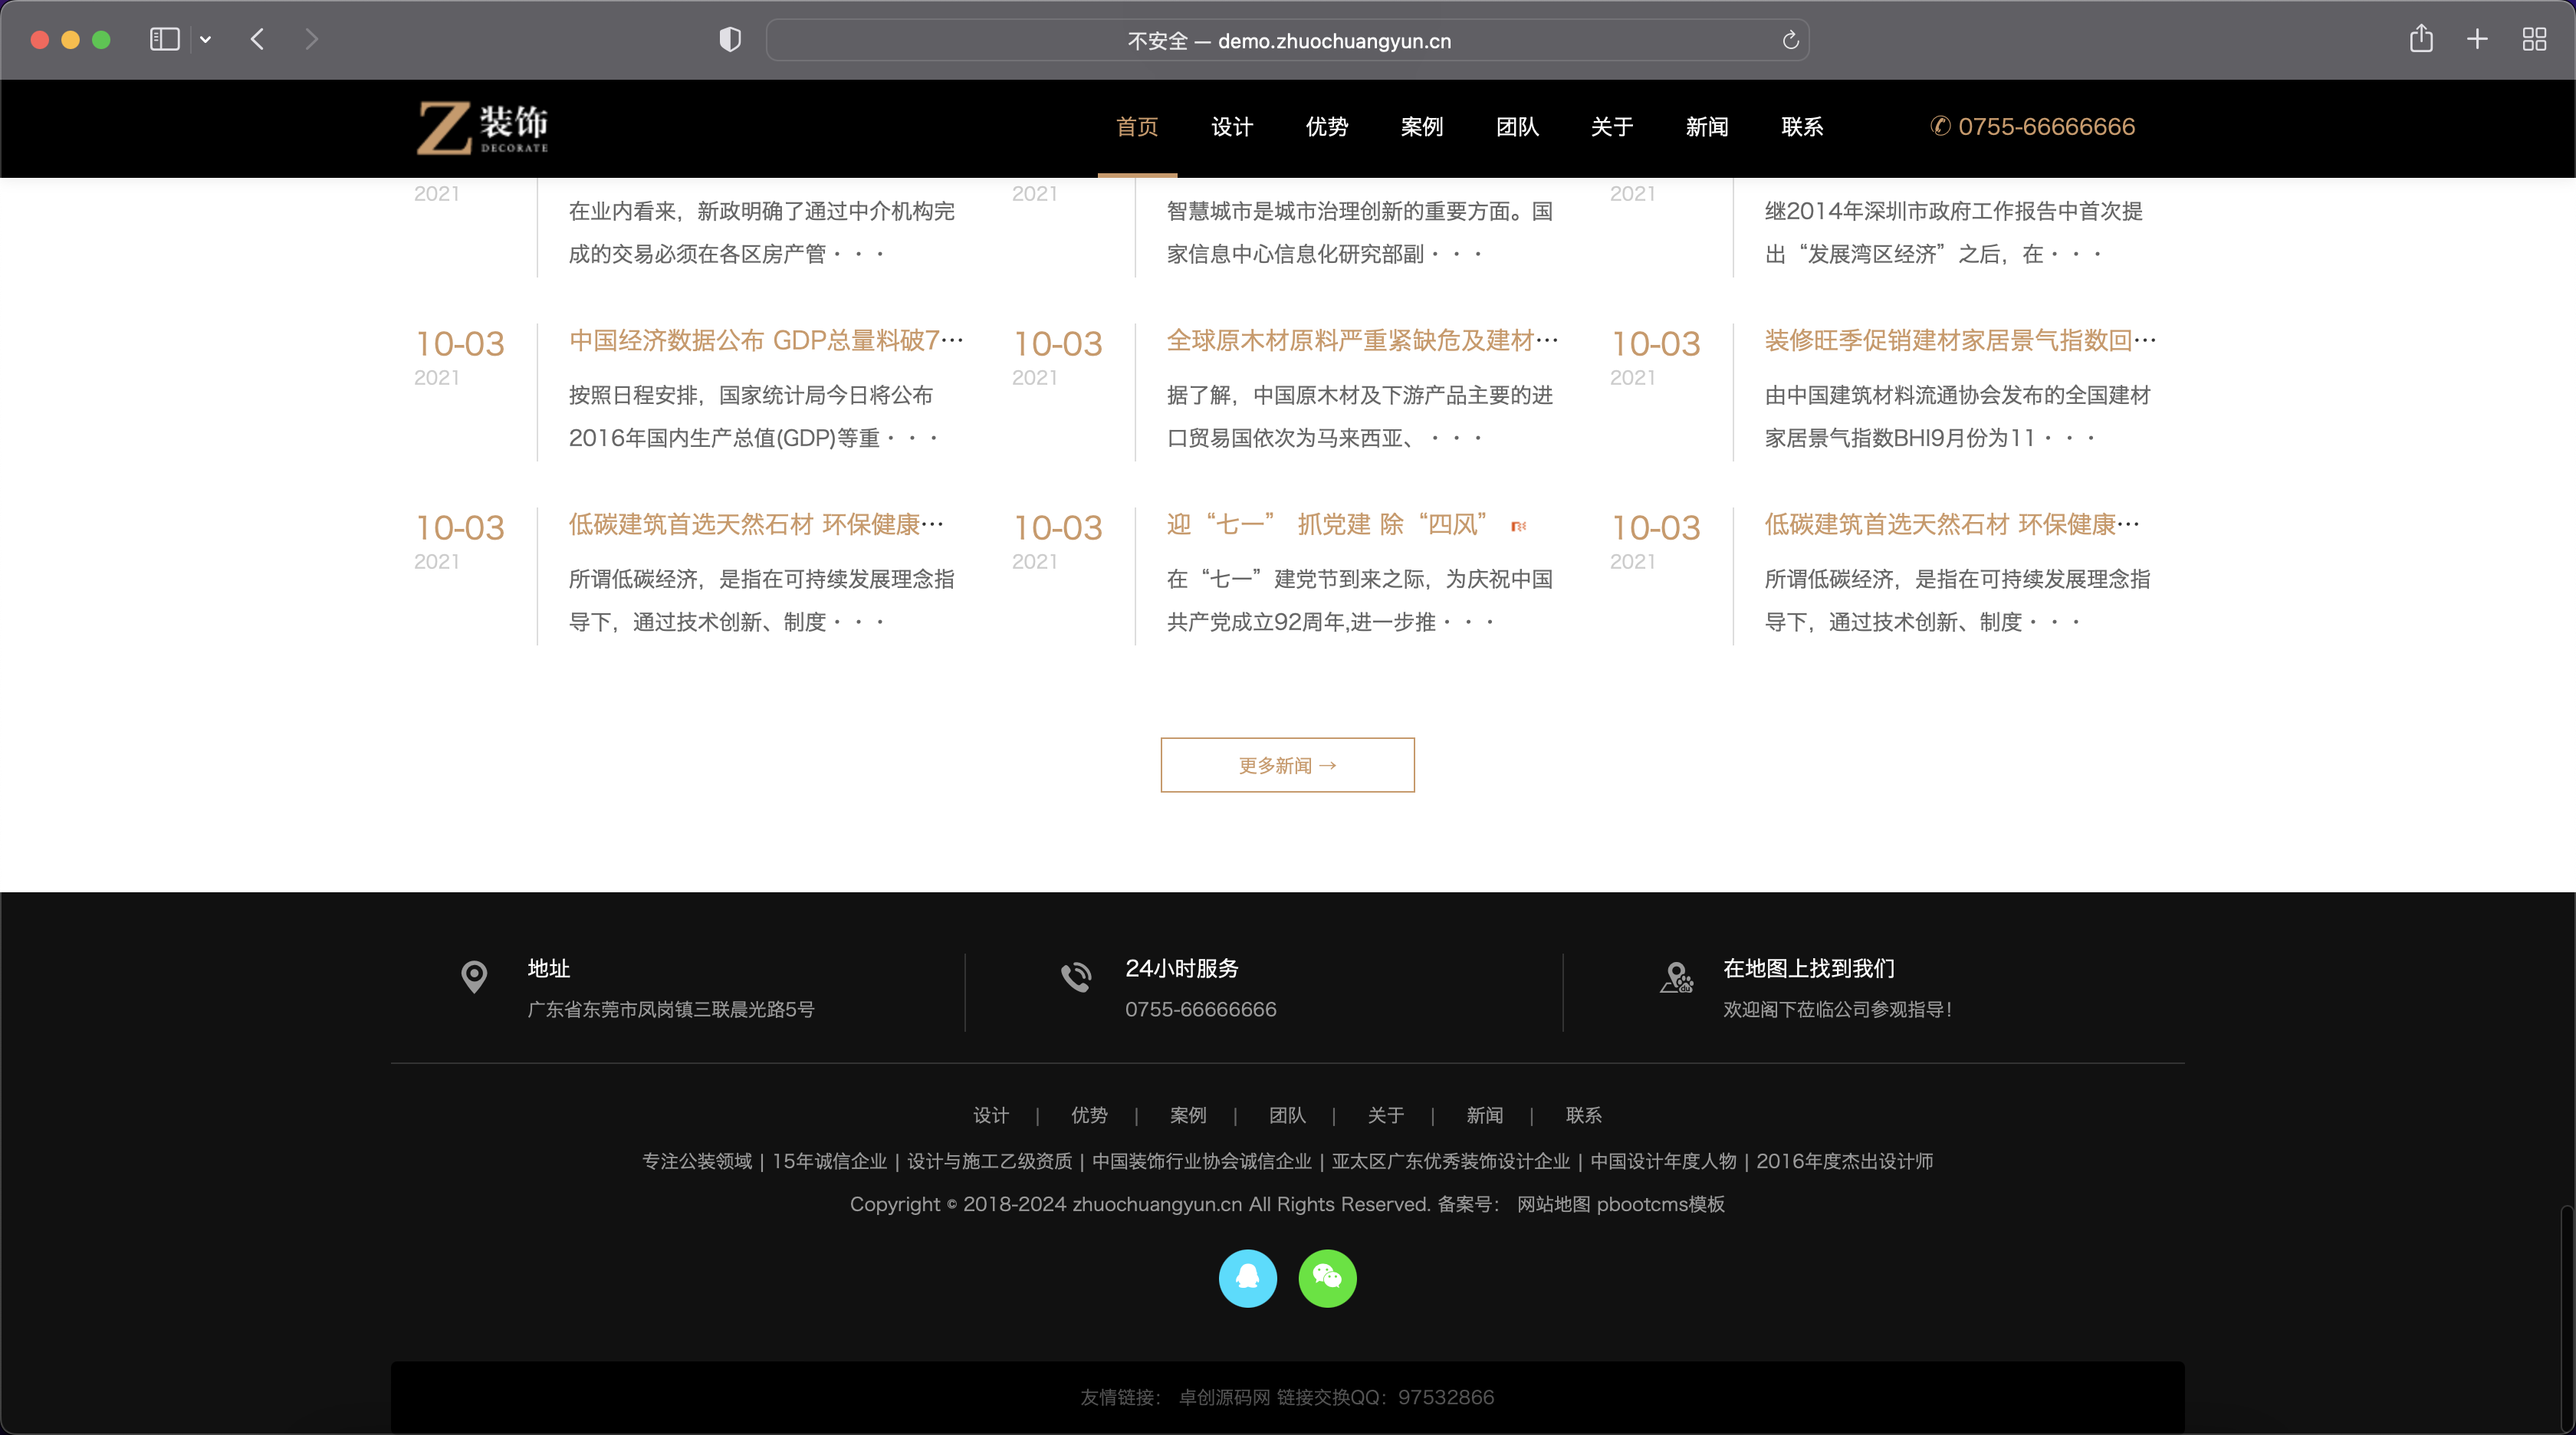Viewport: 2576px width, 1435px height.
Task: Reload the page with refresh icon
Action: click(x=1790, y=40)
